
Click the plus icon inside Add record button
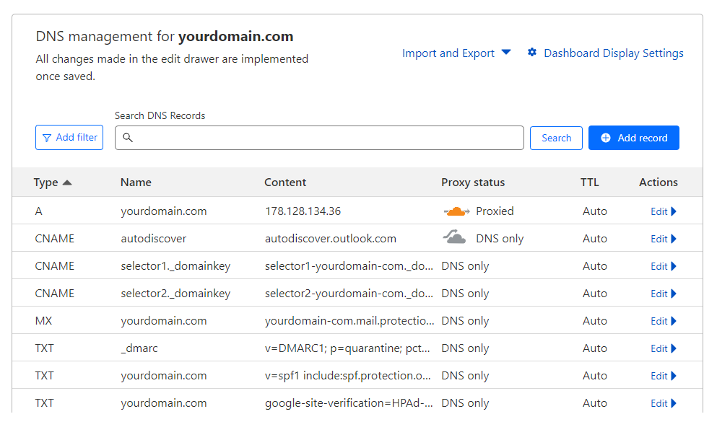(605, 138)
